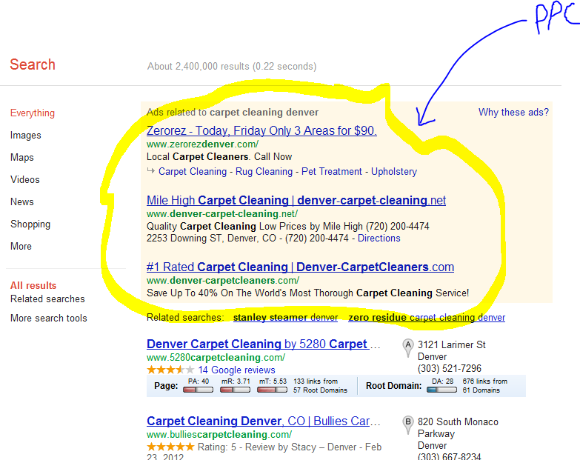Switch to Maps results

pos(21,158)
